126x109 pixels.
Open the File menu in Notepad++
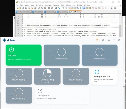pos(17,5)
